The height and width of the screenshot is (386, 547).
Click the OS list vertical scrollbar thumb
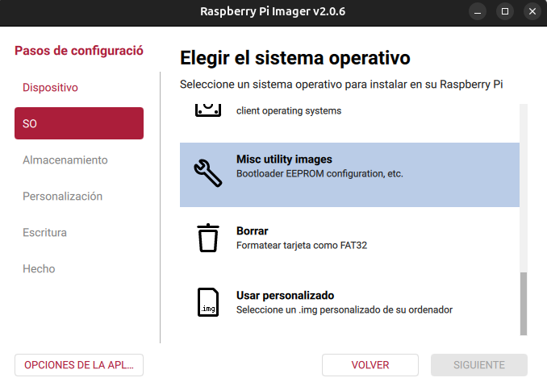(x=523, y=302)
